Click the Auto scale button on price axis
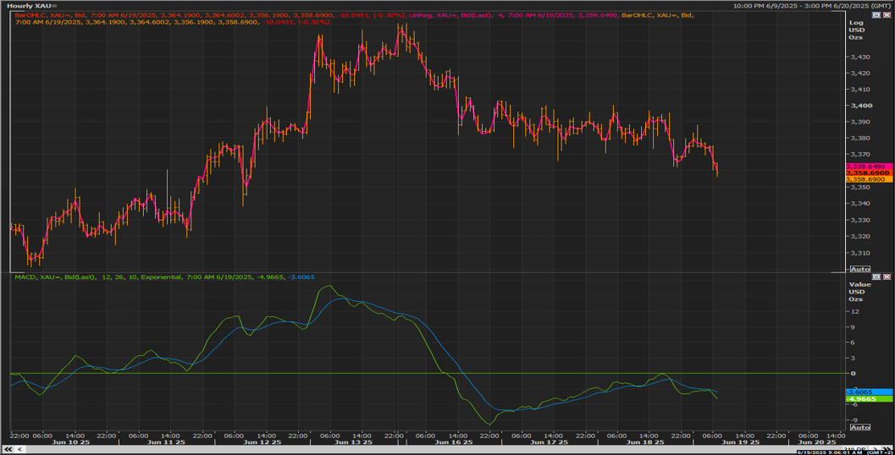 pos(860,269)
